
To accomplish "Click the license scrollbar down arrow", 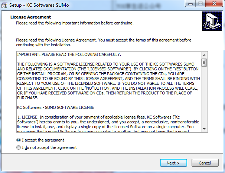I will tap(204, 129).
